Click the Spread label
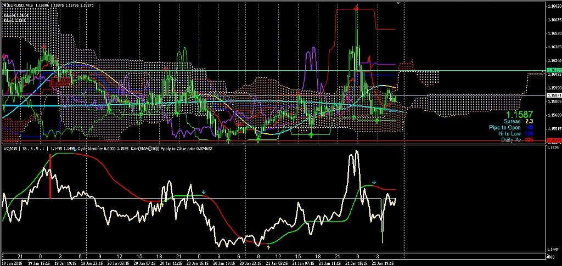Viewport: 562px width, 266px height. pyautogui.click(x=512, y=121)
